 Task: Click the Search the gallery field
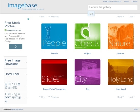pos(113,7)
